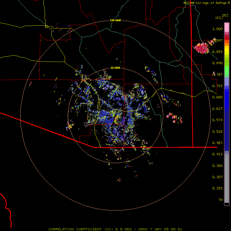Click the 100 NMI range ring label
The width and height of the screenshot is (231, 231).
click(x=115, y=20)
